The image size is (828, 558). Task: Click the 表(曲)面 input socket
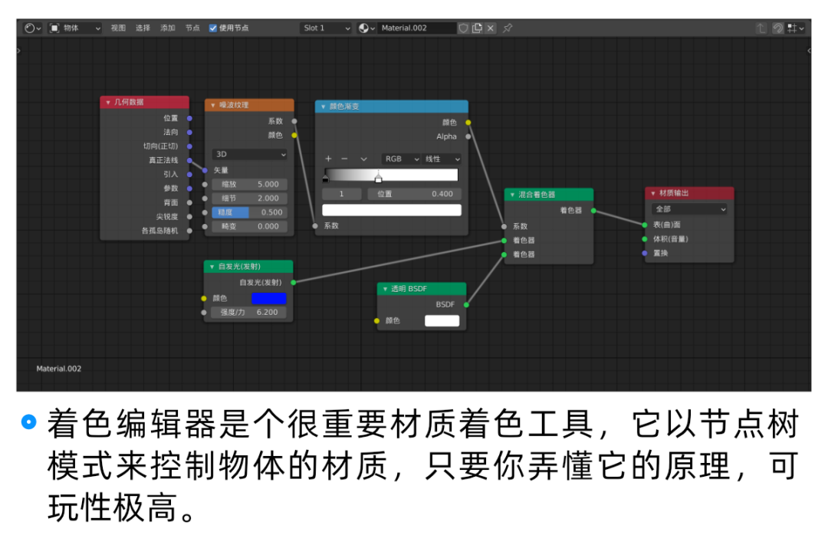tap(645, 225)
